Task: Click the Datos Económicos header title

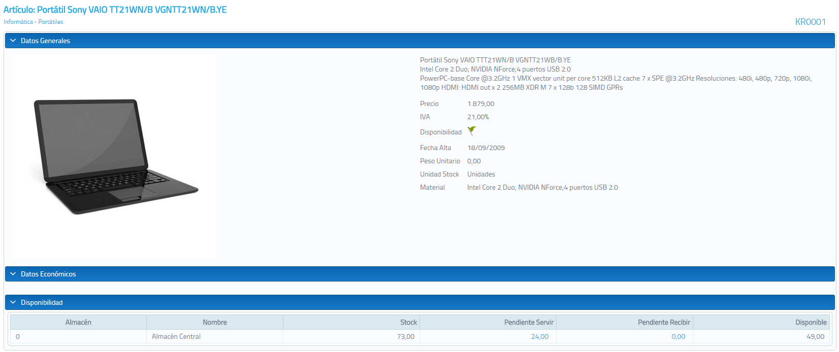Action: click(48, 274)
